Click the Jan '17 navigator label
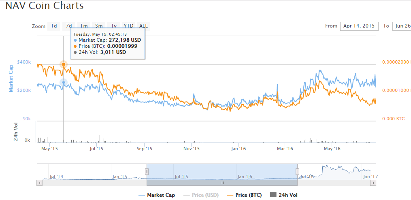The image size is (411, 200). [371, 177]
